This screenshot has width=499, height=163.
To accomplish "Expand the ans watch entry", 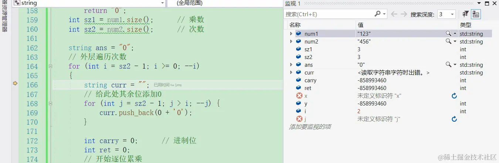I will (x=291, y=65).
